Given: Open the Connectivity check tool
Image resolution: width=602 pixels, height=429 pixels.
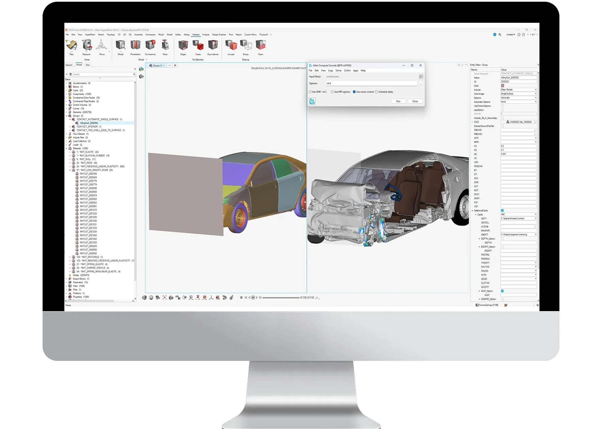Looking at the screenshot, I should coord(150,45).
